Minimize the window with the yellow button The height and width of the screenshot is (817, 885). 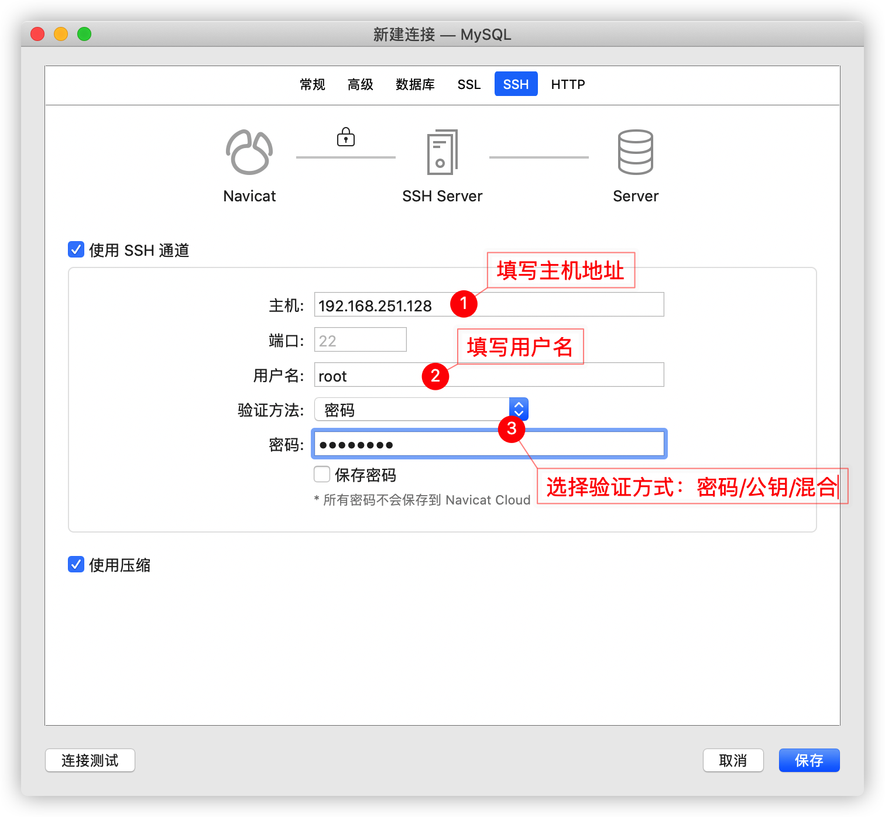(x=61, y=34)
